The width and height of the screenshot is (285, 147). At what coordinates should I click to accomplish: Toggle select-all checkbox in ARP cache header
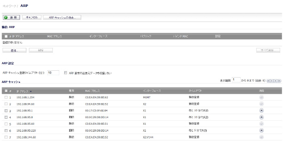click(6, 91)
